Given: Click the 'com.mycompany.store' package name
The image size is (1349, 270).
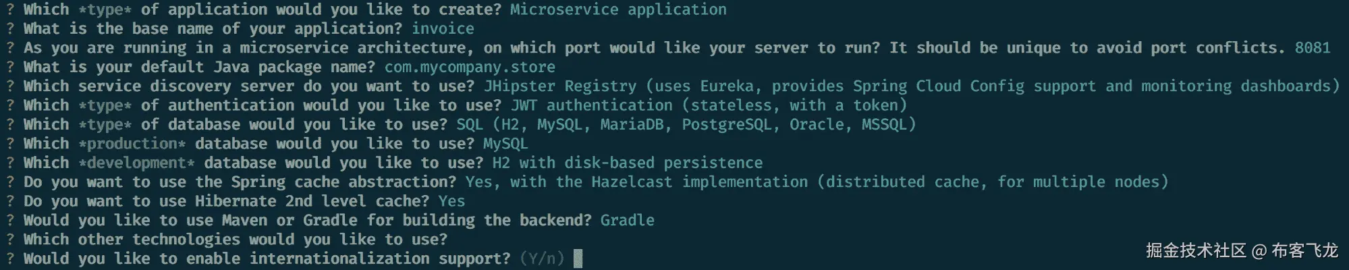Looking at the screenshot, I should 470,67.
